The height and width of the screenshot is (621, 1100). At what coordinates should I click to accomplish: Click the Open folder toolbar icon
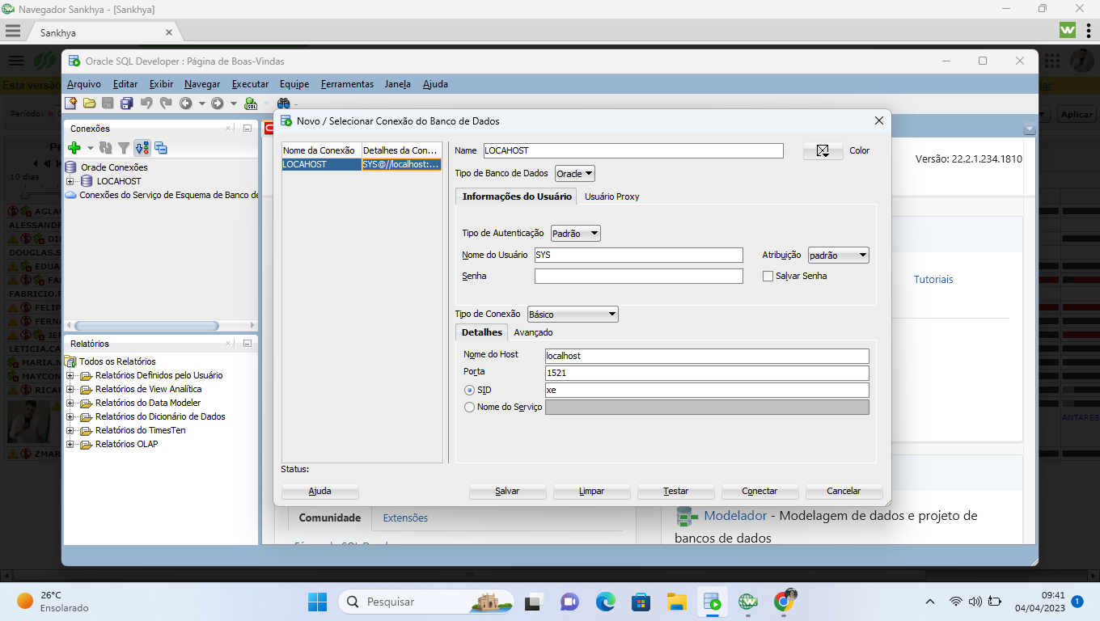(90, 103)
